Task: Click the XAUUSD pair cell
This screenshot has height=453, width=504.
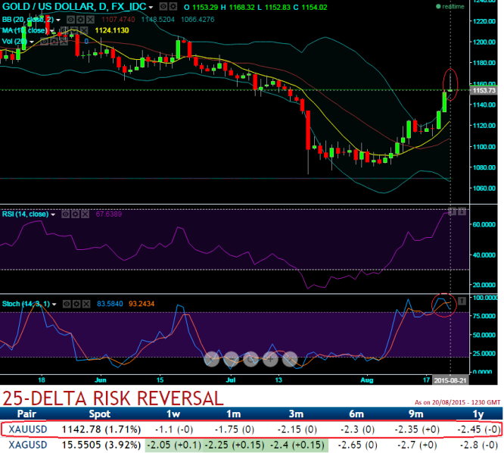Action: 28,430
